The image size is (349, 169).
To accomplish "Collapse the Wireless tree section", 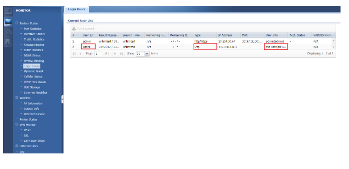I will point(17,97).
